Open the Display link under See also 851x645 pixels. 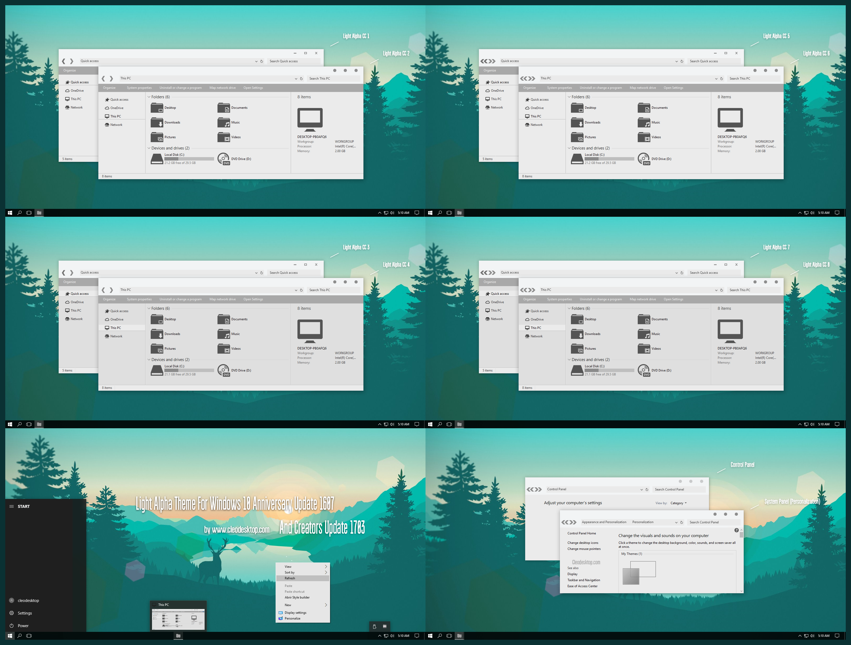pos(572,574)
